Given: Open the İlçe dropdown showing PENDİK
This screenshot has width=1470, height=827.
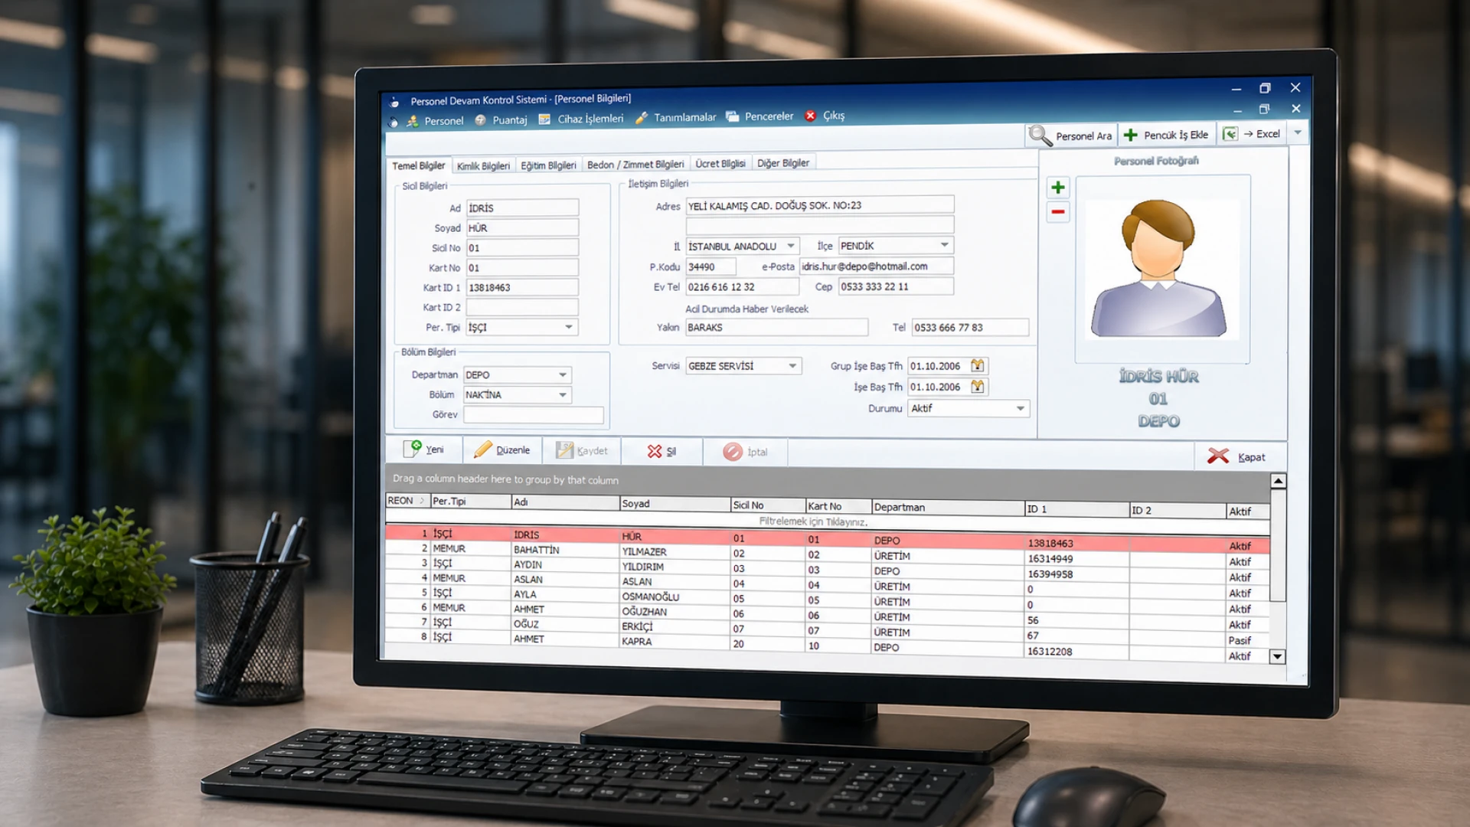Looking at the screenshot, I should click(945, 245).
